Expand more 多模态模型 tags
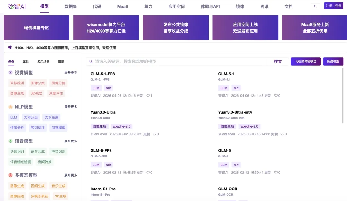This screenshot has height=201, width=347. click(x=71, y=175)
